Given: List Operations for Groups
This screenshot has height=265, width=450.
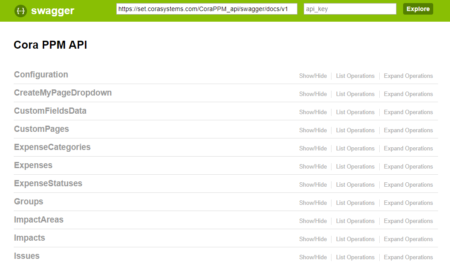Looking at the screenshot, I should [355, 203].
